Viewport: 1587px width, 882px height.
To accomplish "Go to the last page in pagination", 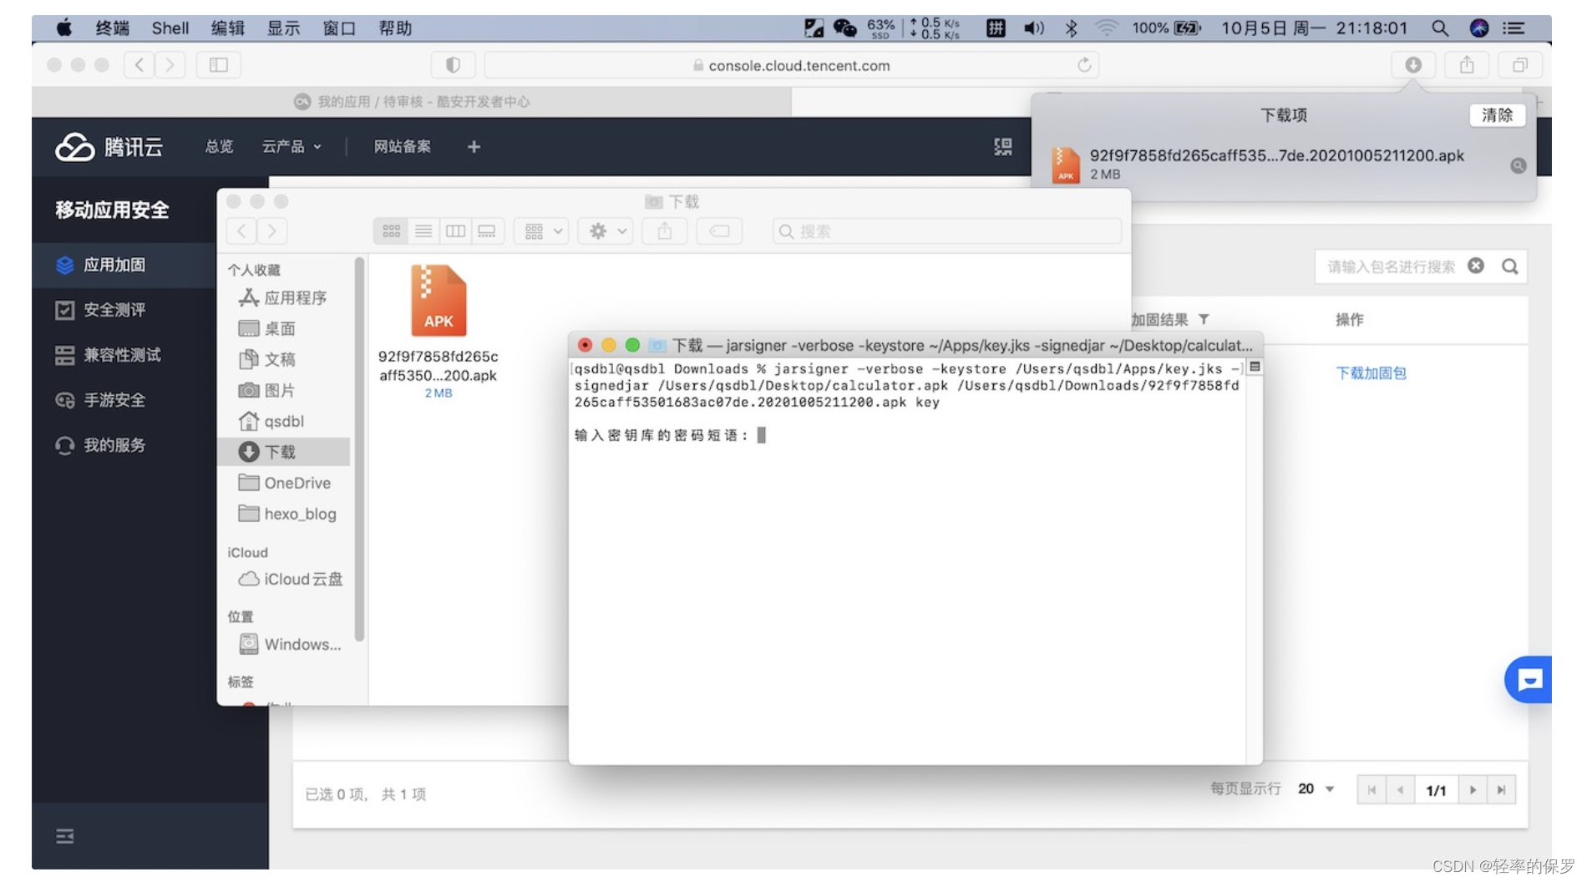I will [x=1501, y=790].
